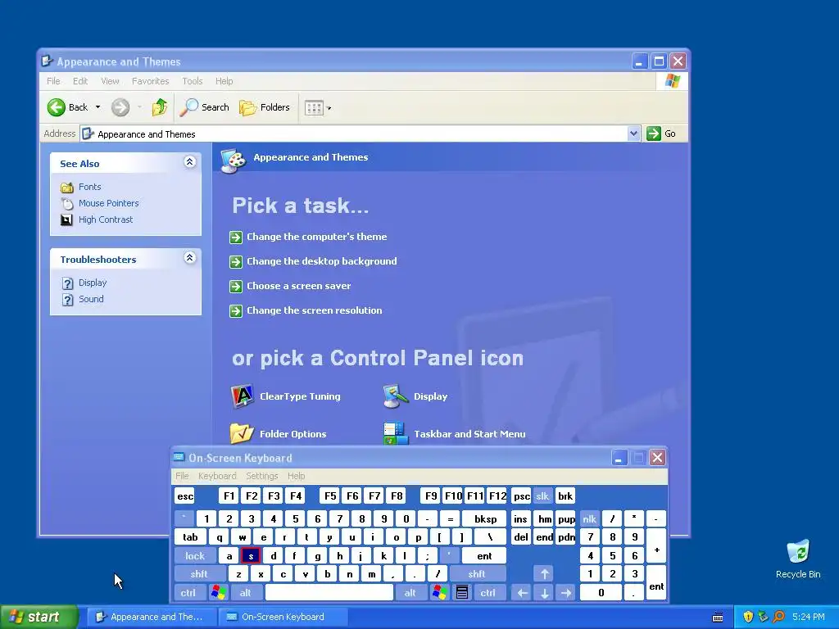
Task: Click the down arrow key
Action: click(x=544, y=593)
